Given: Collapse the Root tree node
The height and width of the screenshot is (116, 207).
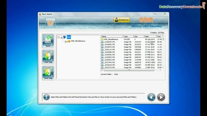Looking at the screenshot, I should (59, 37).
